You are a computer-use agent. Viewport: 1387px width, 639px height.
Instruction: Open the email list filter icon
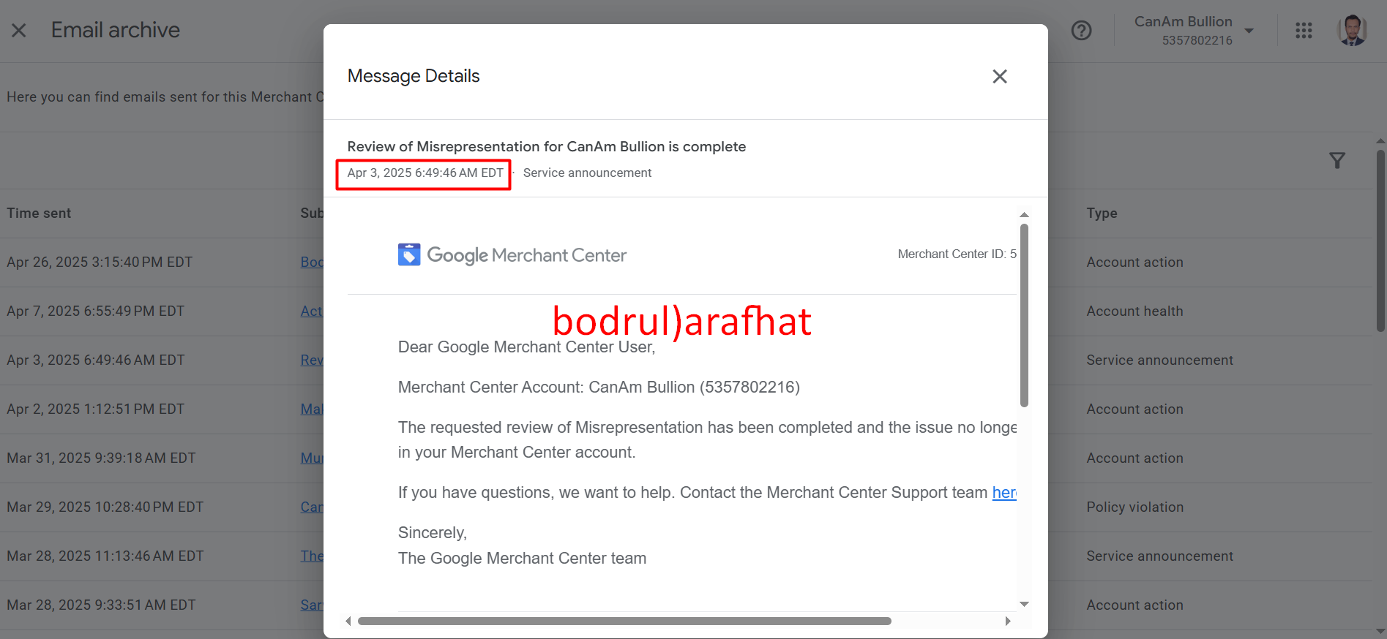1337,160
